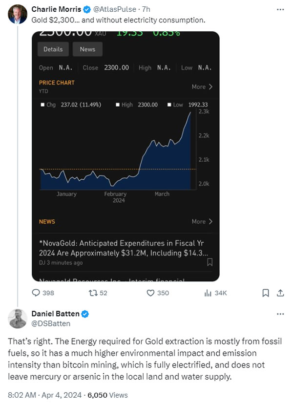Visit the @DSBatten handle
293x405 pixels.
[x=51, y=323]
